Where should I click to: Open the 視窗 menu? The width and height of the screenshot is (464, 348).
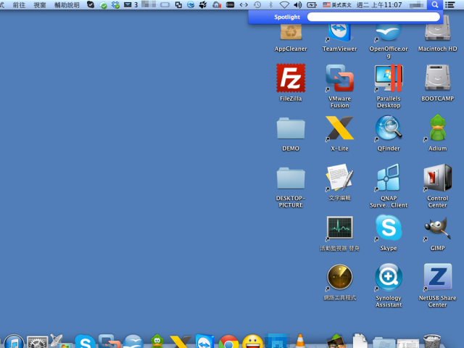point(40,5)
